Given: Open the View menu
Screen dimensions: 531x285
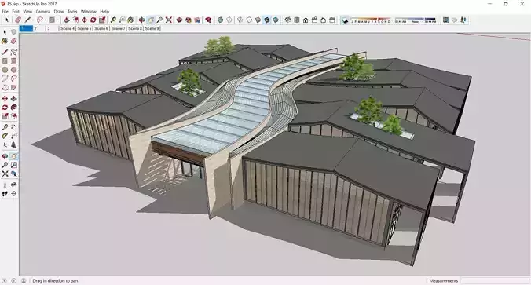Looking at the screenshot, I should point(27,11).
